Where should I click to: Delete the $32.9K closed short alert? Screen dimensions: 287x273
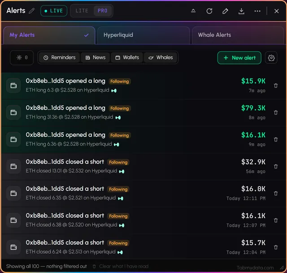pos(276,167)
